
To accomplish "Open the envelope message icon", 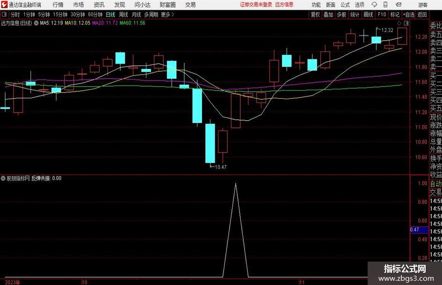I will click(399, 5).
